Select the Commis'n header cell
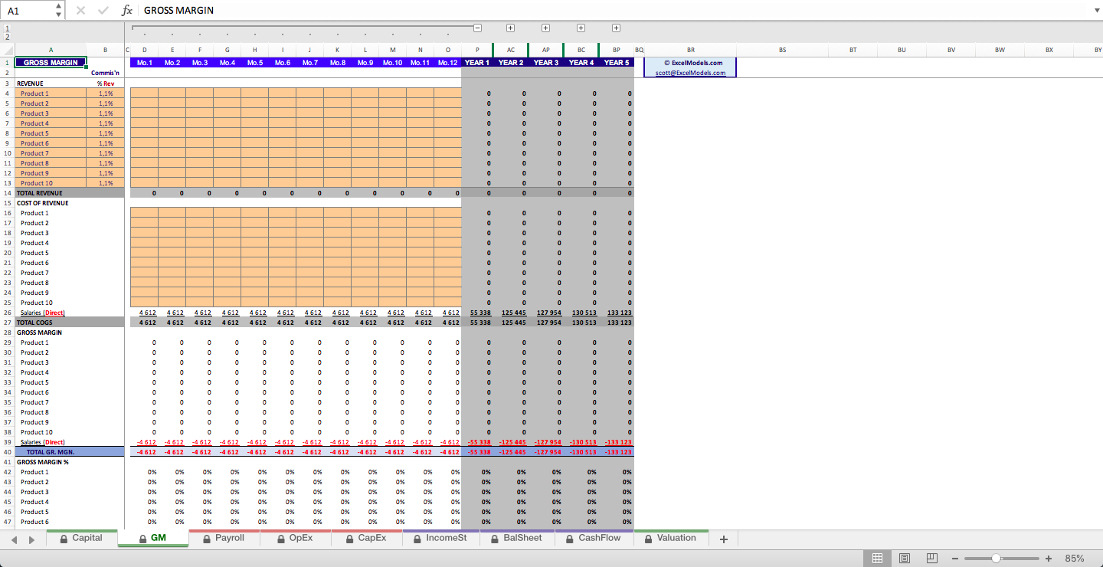1103x567 pixels. pyautogui.click(x=105, y=73)
